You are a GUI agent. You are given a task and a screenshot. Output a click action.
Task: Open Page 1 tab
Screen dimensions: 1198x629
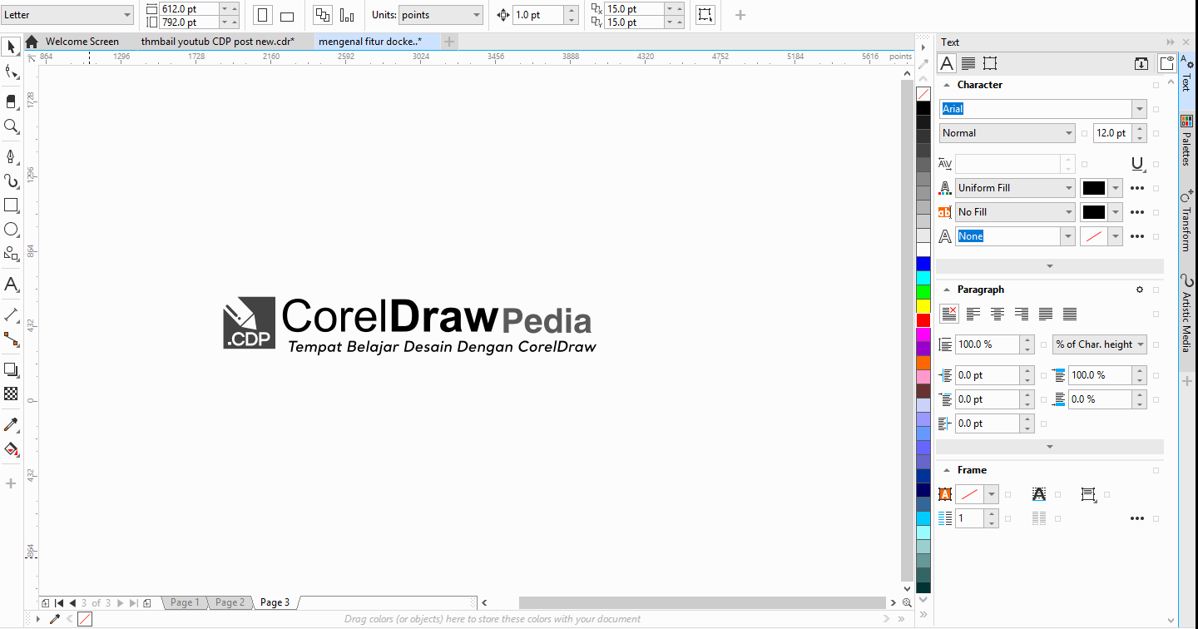coord(185,602)
